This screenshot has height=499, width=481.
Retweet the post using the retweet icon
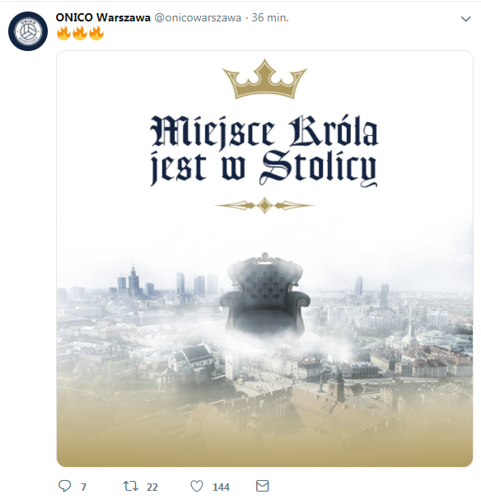(130, 486)
